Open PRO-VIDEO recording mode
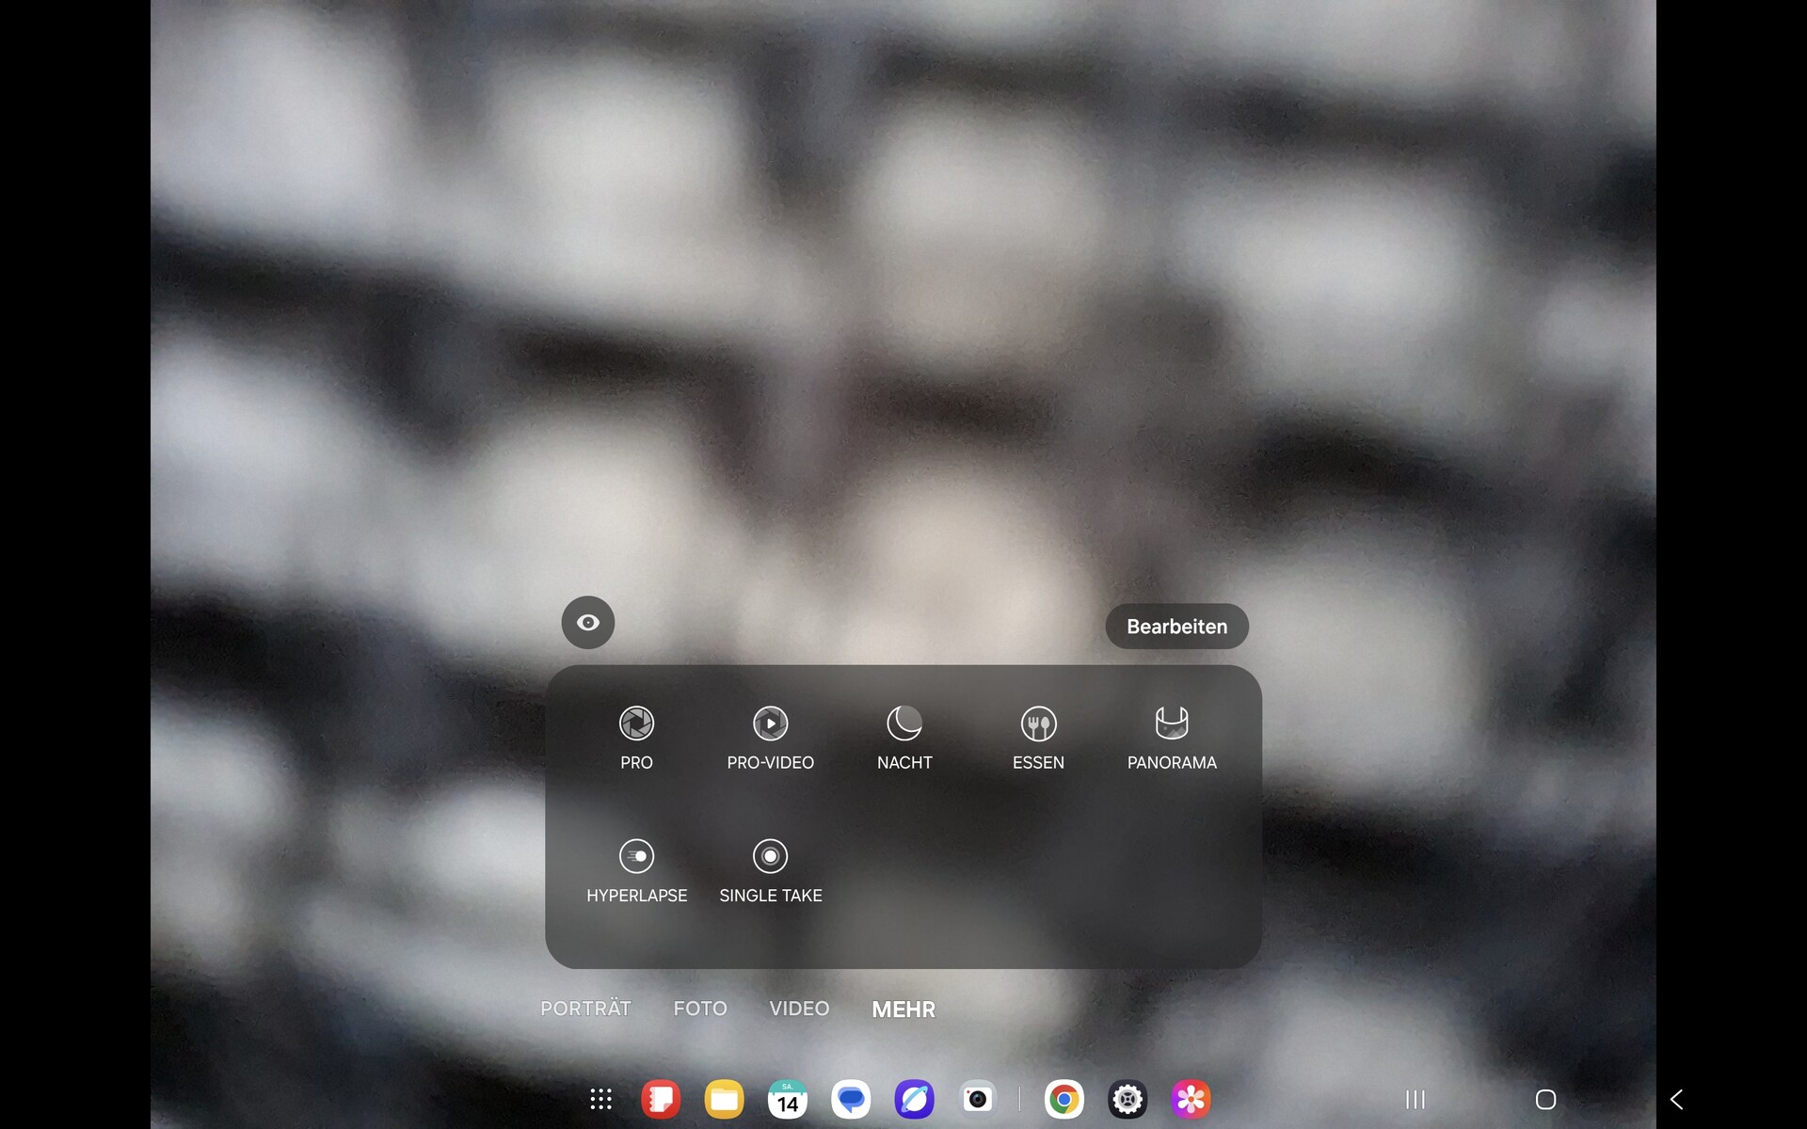This screenshot has height=1129, width=1807. (770, 738)
